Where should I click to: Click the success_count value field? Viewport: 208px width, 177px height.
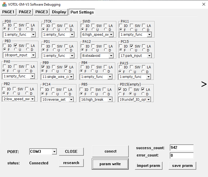(181, 148)
